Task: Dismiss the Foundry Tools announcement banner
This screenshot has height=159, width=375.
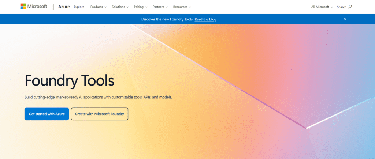Action: tap(345, 19)
